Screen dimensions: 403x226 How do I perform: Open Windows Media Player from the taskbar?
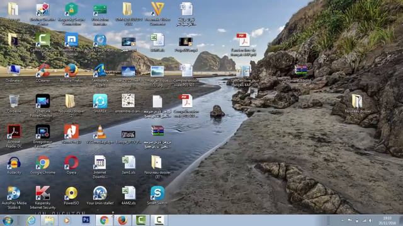click(x=67, y=220)
